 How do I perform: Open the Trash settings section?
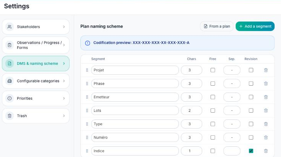tap(36, 116)
